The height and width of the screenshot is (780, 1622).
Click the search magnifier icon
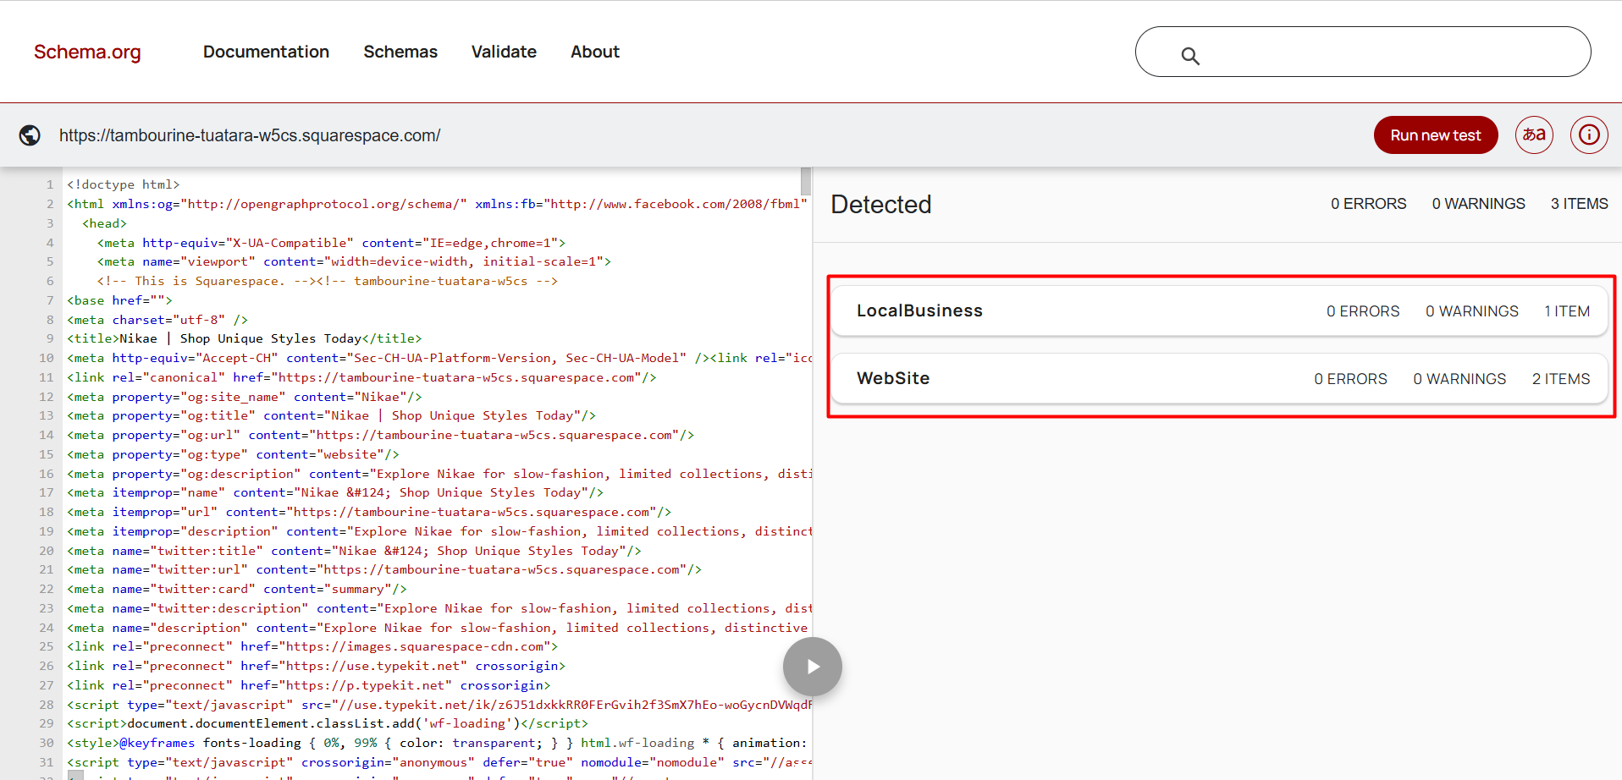(1190, 56)
